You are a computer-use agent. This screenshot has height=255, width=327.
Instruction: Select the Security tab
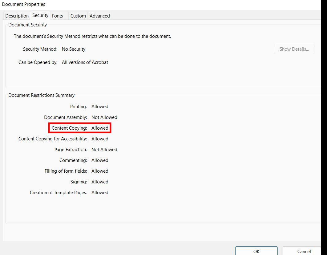point(40,15)
